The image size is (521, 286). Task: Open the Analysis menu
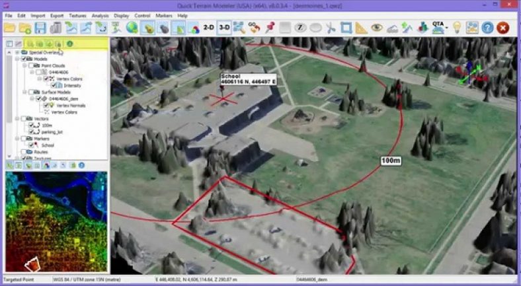pos(100,15)
